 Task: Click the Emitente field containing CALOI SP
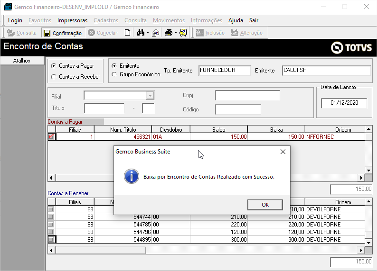pos(326,71)
